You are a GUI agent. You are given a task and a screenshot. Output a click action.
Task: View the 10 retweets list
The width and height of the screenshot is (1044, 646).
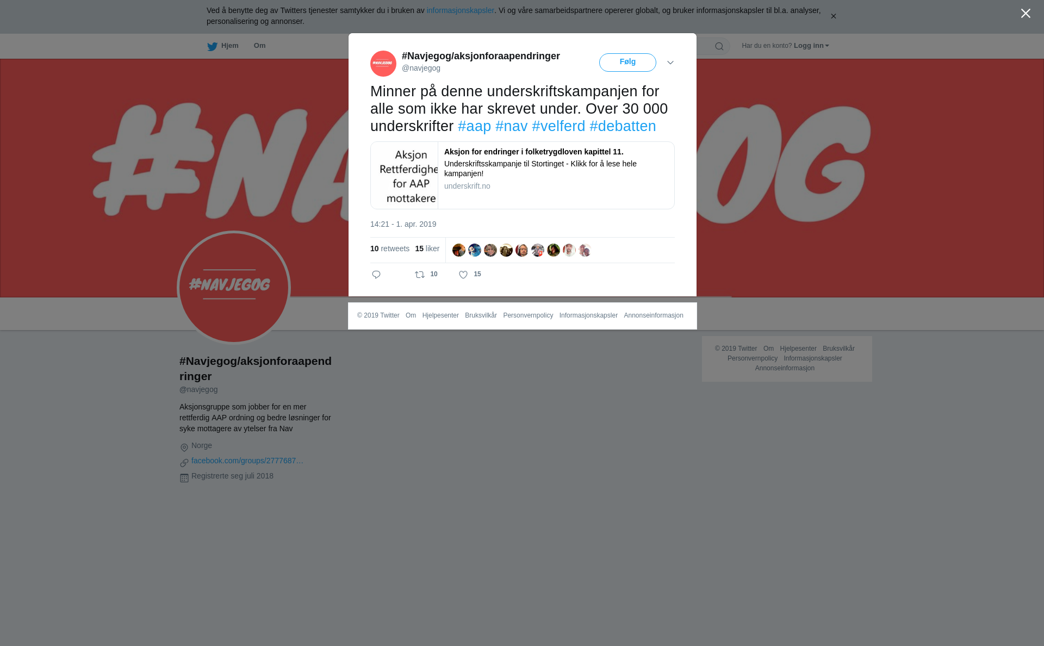pos(390,249)
